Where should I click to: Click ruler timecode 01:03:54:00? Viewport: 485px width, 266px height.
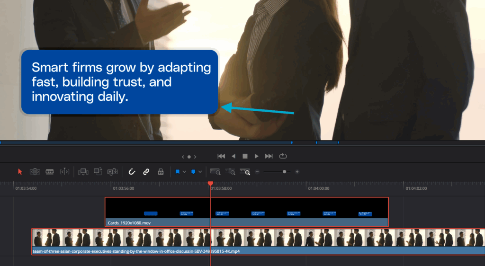pos(26,188)
